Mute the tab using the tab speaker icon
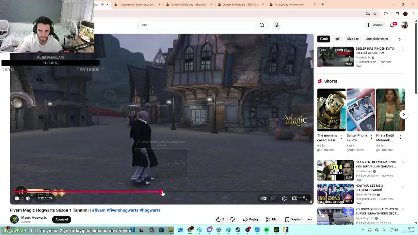The width and height of the screenshot is (418, 235). [102, 5]
